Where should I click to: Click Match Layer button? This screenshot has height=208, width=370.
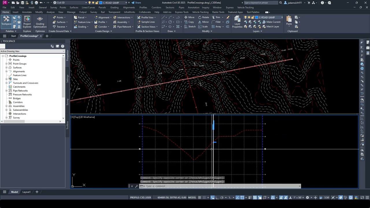(271, 27)
